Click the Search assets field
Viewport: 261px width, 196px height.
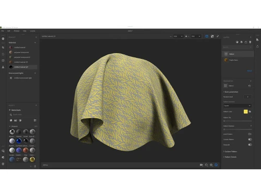click(23, 114)
